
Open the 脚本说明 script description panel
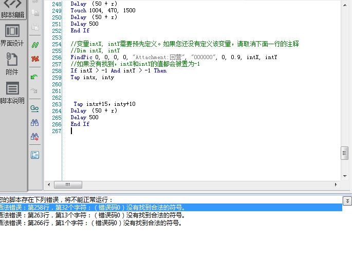(x=12, y=92)
